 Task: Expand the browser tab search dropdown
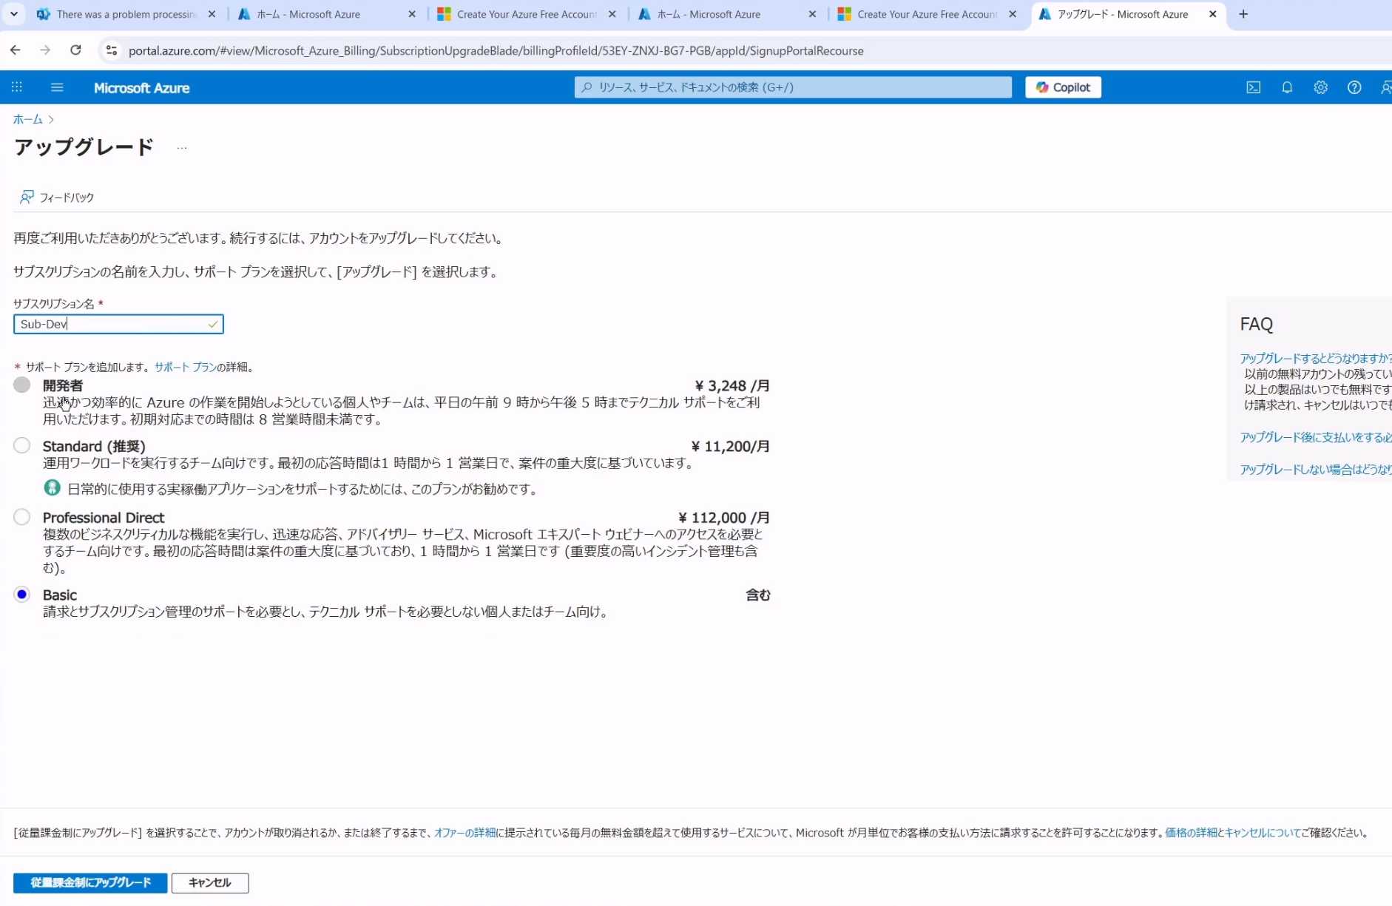point(13,14)
